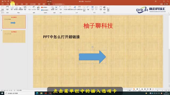
Task: Insert Date and Time
Action: click(79, 8)
